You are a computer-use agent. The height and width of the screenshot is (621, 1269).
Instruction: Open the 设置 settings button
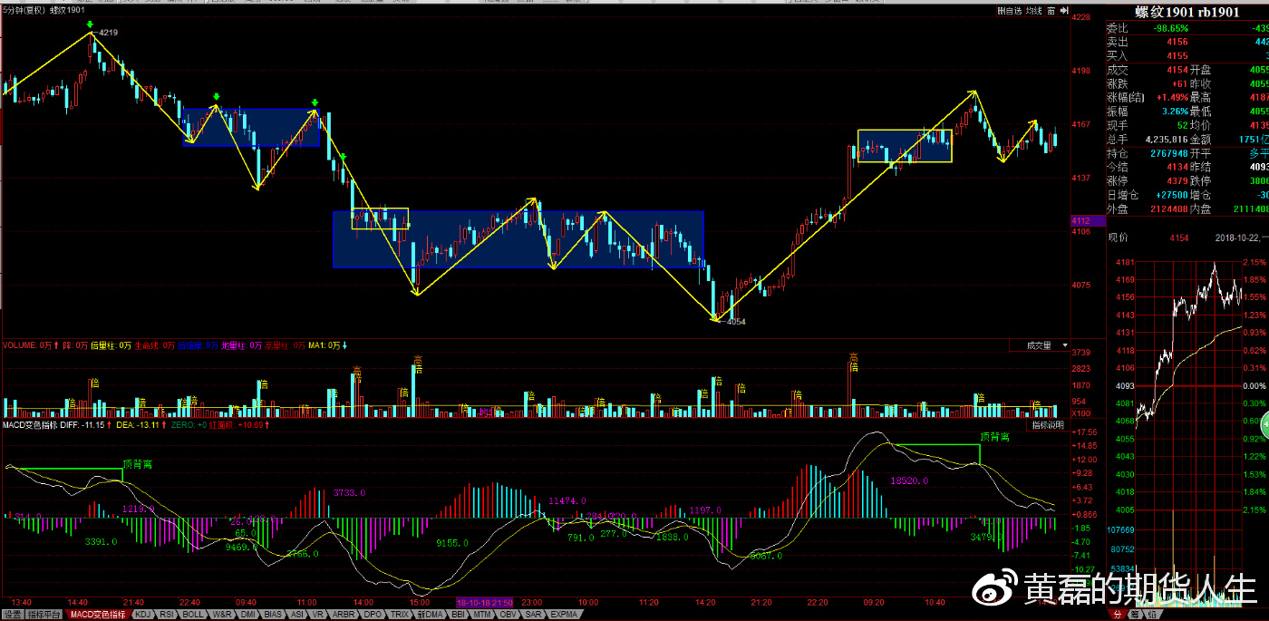pyautogui.click(x=13, y=614)
